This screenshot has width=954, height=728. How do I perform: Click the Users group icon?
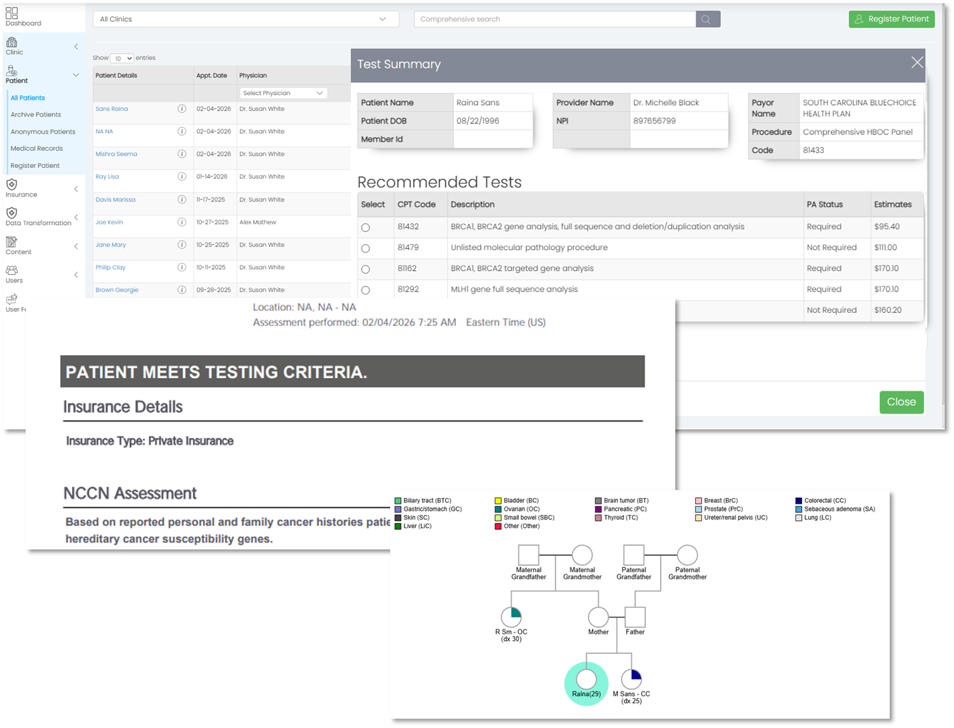[11, 271]
